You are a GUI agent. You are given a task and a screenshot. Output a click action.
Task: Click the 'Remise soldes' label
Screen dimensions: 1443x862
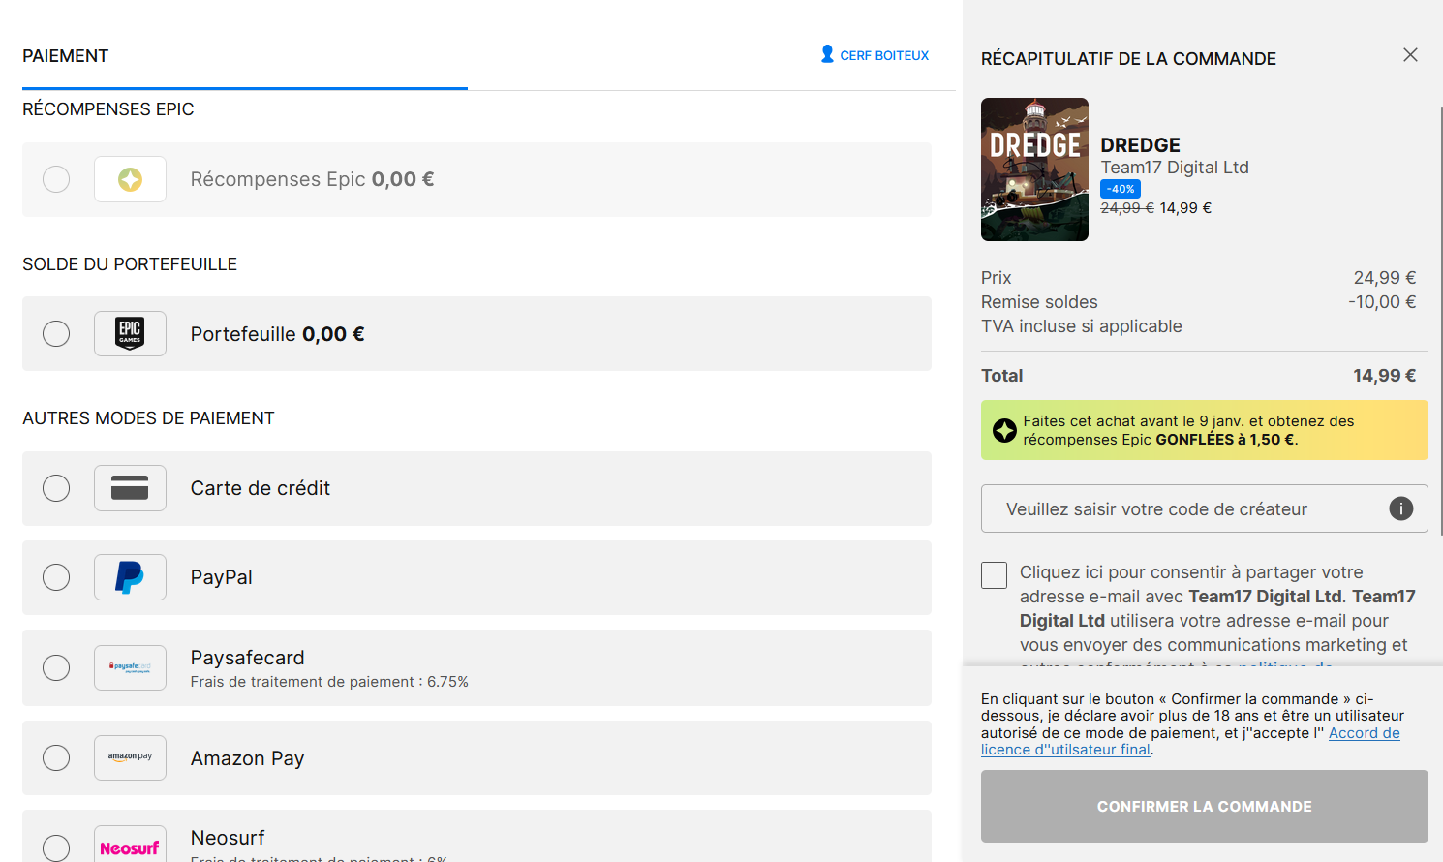(x=1039, y=302)
